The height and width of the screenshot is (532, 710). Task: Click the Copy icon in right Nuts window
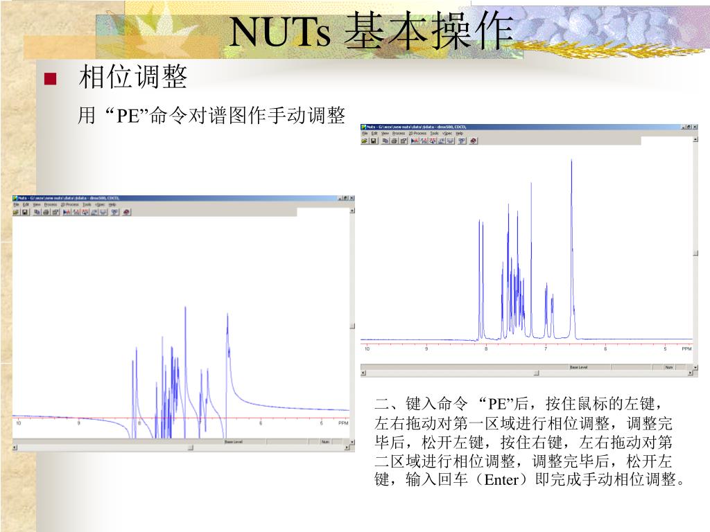386,141
